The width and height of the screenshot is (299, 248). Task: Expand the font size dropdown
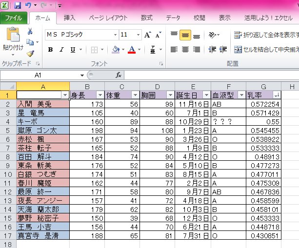tap(139, 35)
